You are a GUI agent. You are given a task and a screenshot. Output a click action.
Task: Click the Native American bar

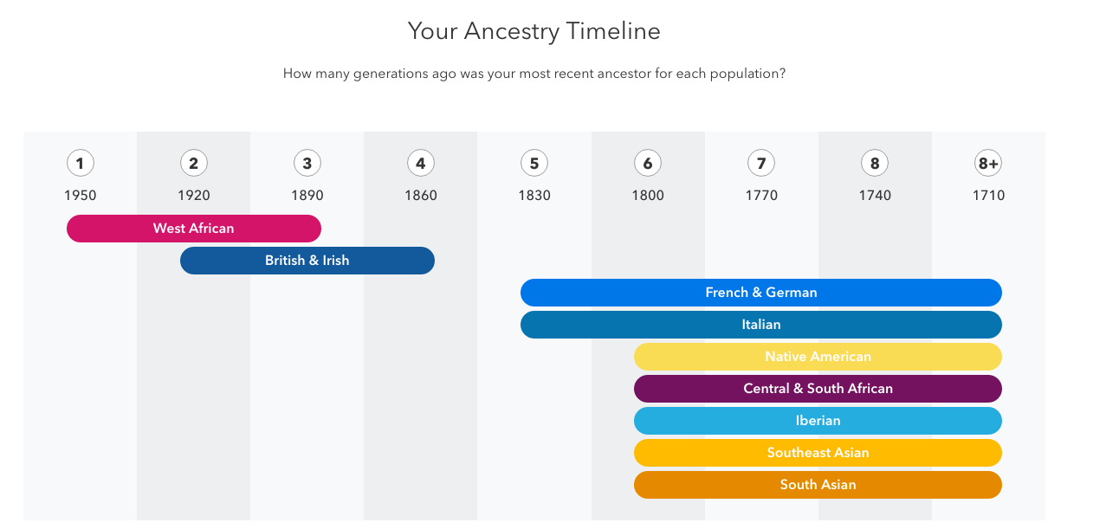[818, 357]
